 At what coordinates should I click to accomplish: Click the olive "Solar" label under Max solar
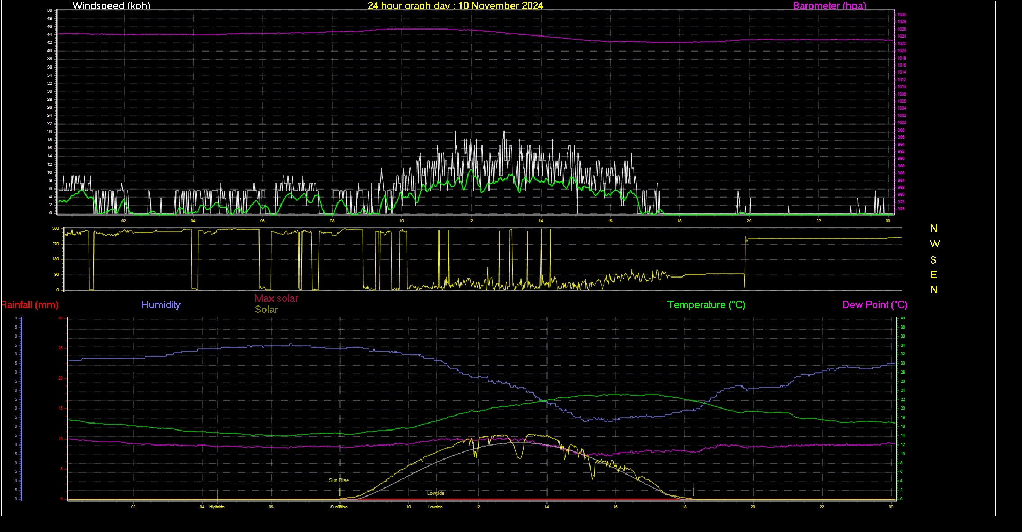coord(266,310)
